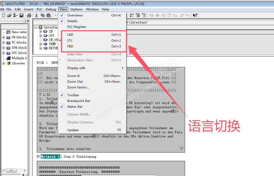
Task: Open the File menu
Action: point(9,9)
